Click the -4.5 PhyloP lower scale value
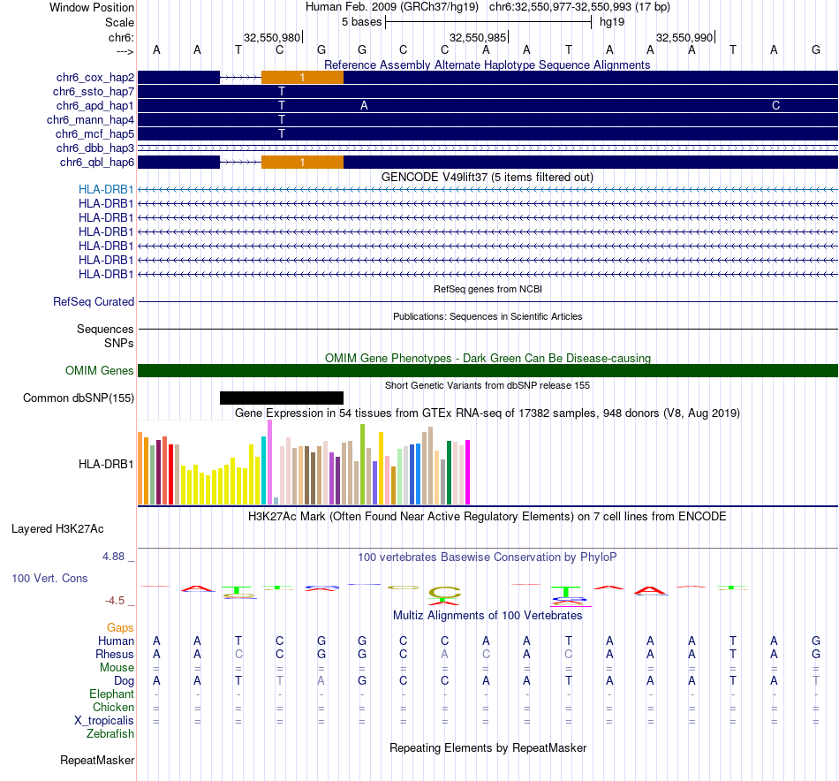 point(115,601)
